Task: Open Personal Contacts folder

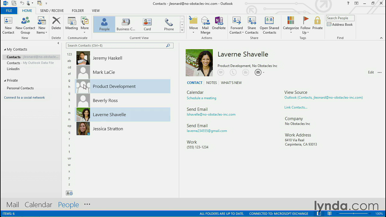Action: click(20, 88)
